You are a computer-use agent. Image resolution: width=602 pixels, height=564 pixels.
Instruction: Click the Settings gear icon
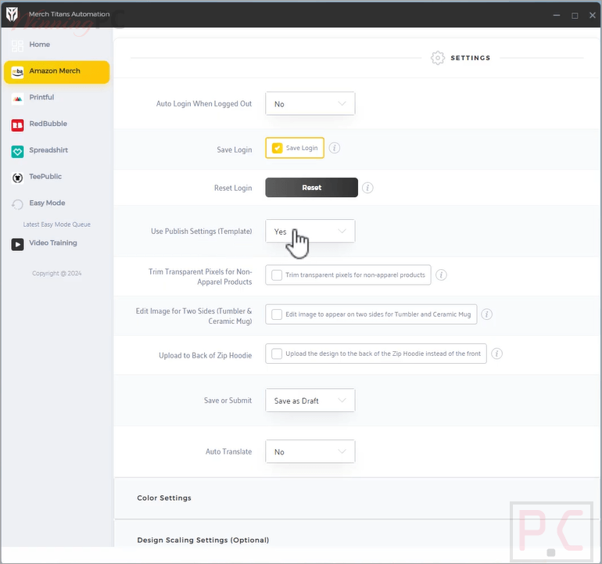(x=437, y=58)
